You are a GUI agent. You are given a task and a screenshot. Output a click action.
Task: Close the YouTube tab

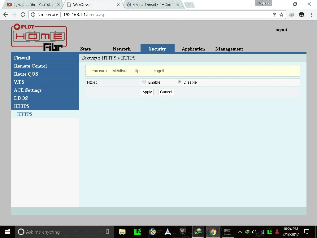[59, 4]
